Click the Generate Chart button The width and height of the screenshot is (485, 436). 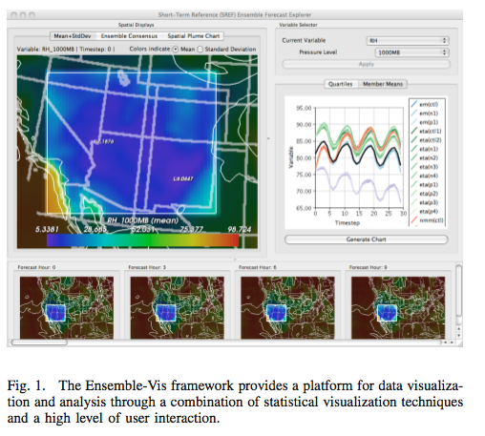pos(367,239)
